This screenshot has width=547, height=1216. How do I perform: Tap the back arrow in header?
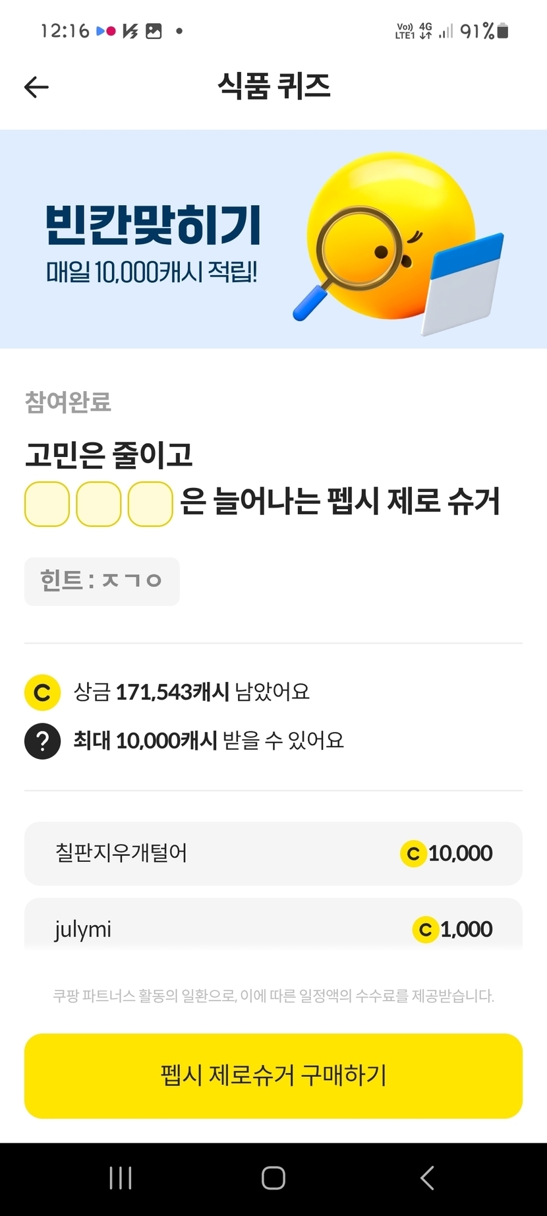click(36, 87)
